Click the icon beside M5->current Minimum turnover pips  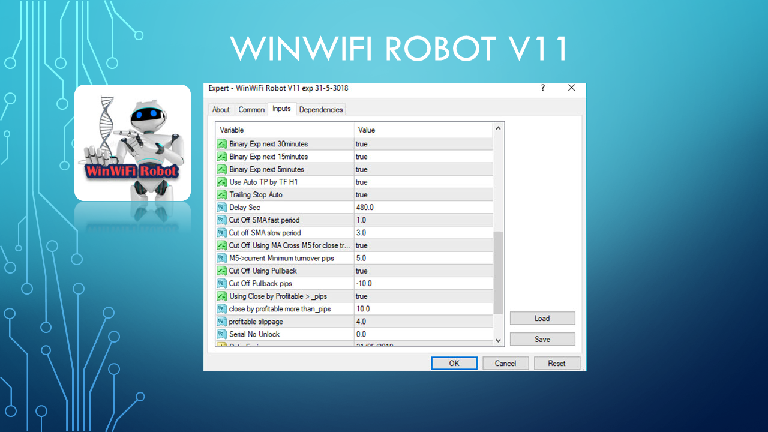click(221, 258)
